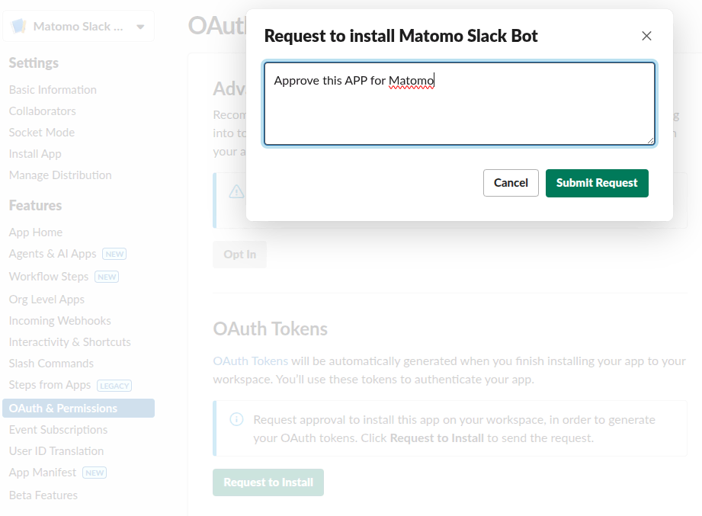
Task: Click the info icon in OAuth notice
Action: click(236, 420)
